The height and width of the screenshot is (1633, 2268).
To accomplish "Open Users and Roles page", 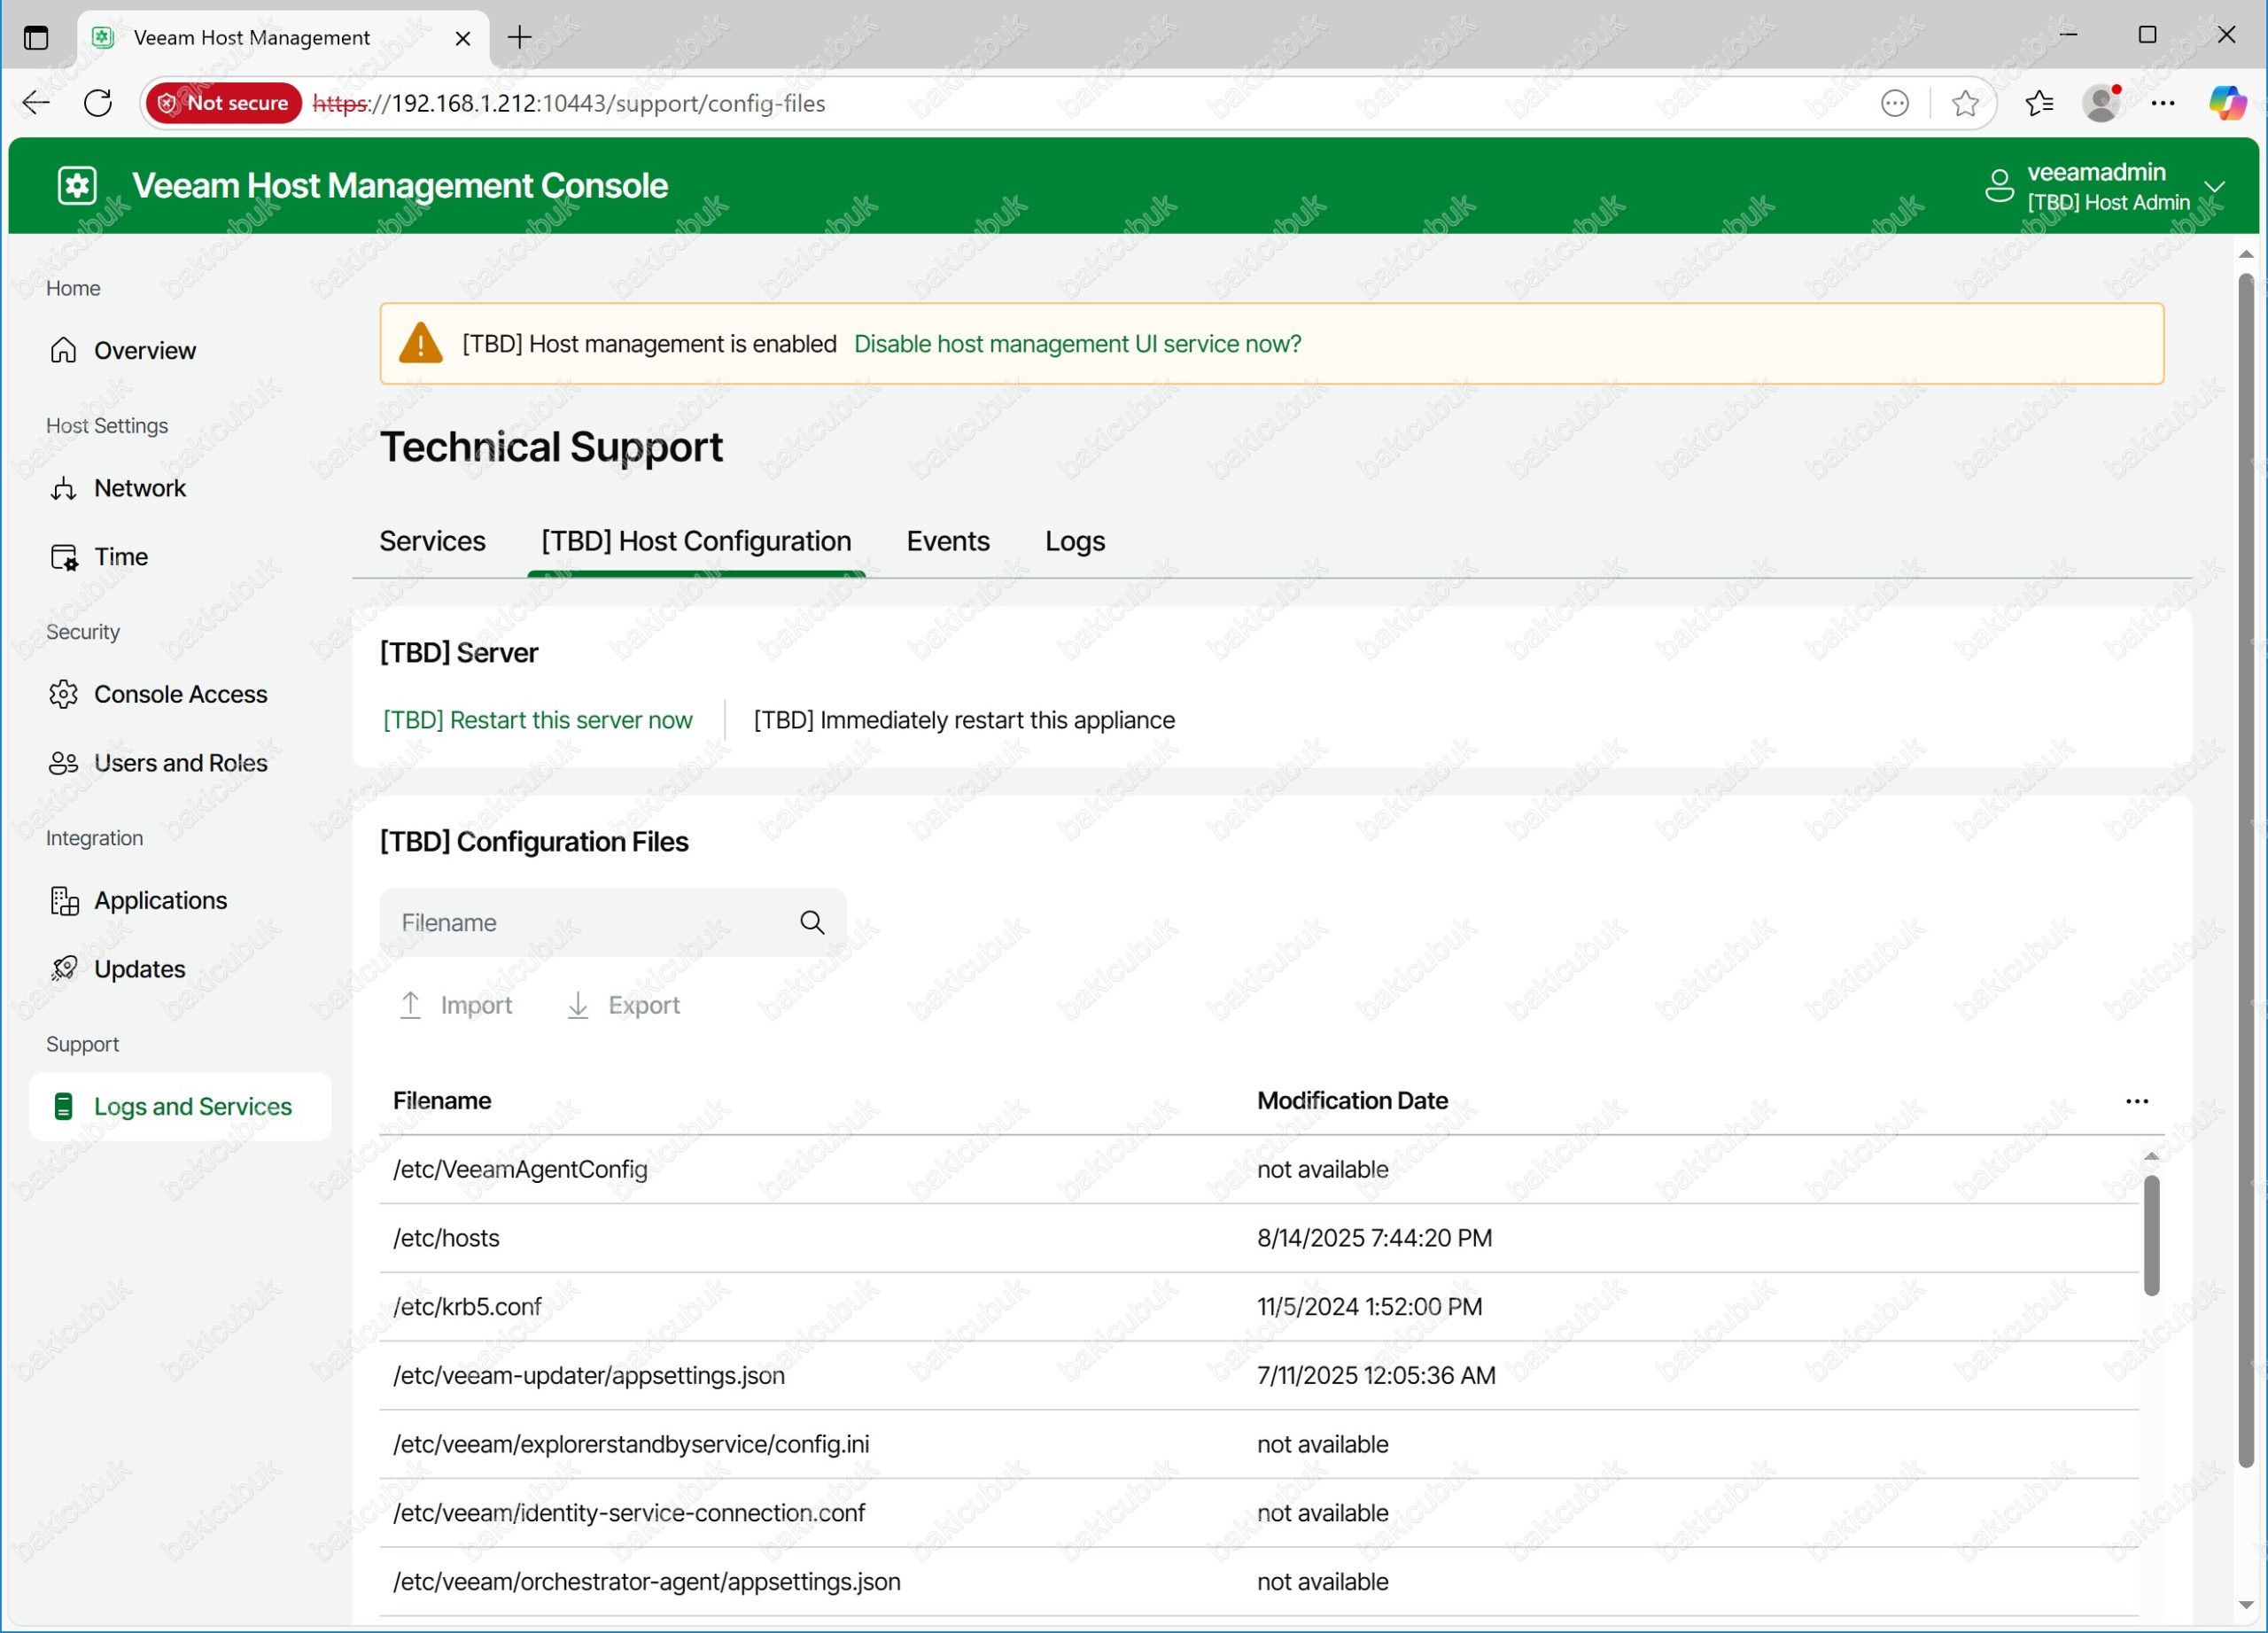I will (181, 763).
